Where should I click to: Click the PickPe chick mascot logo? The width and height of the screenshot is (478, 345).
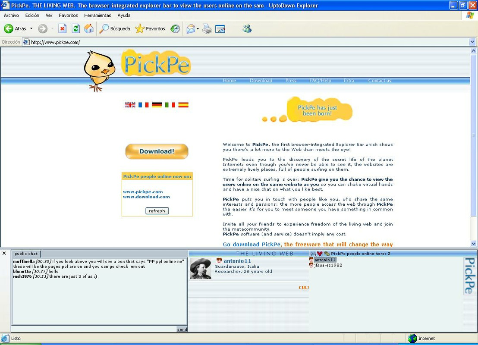[x=99, y=71]
